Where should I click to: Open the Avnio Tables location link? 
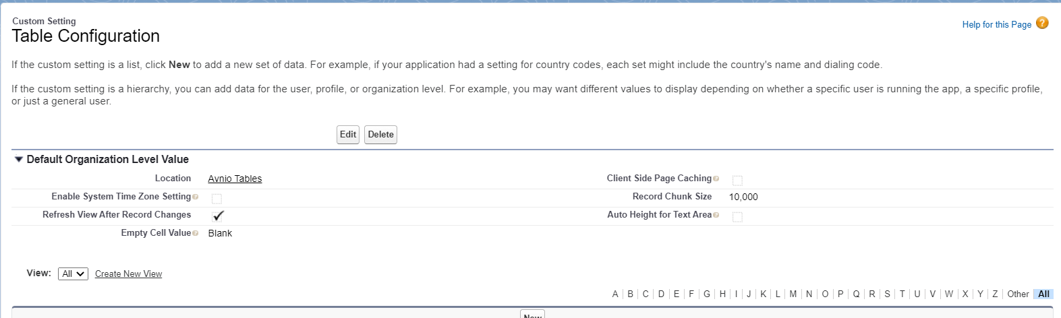click(x=235, y=179)
